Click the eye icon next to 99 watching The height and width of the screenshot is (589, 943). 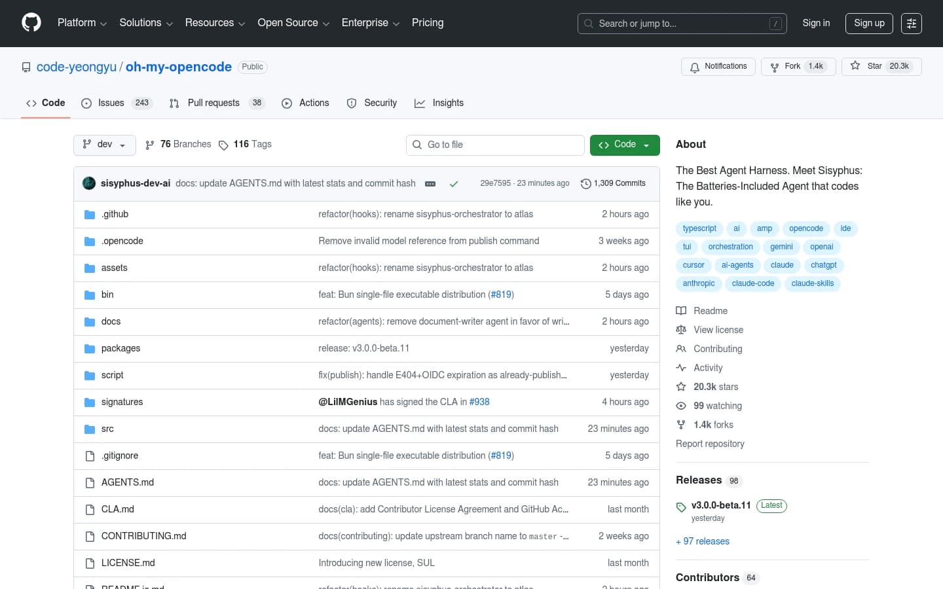tap(681, 406)
